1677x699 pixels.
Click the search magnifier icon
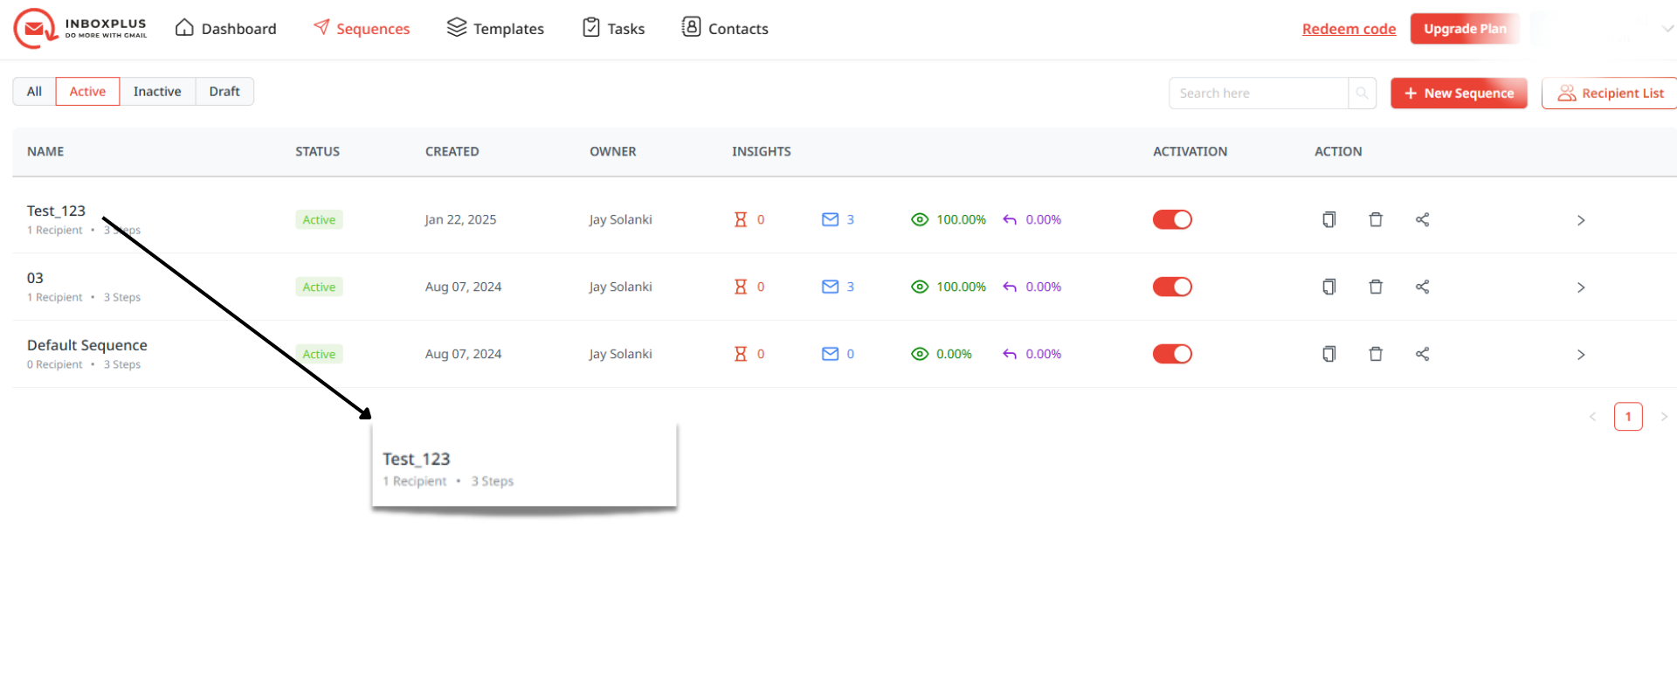pos(1362,93)
